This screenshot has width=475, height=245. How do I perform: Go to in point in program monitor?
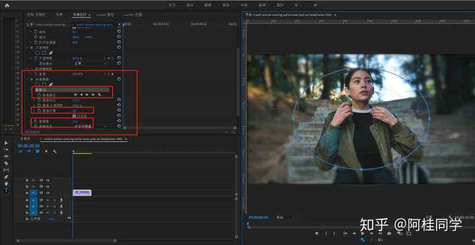(x=345, y=233)
